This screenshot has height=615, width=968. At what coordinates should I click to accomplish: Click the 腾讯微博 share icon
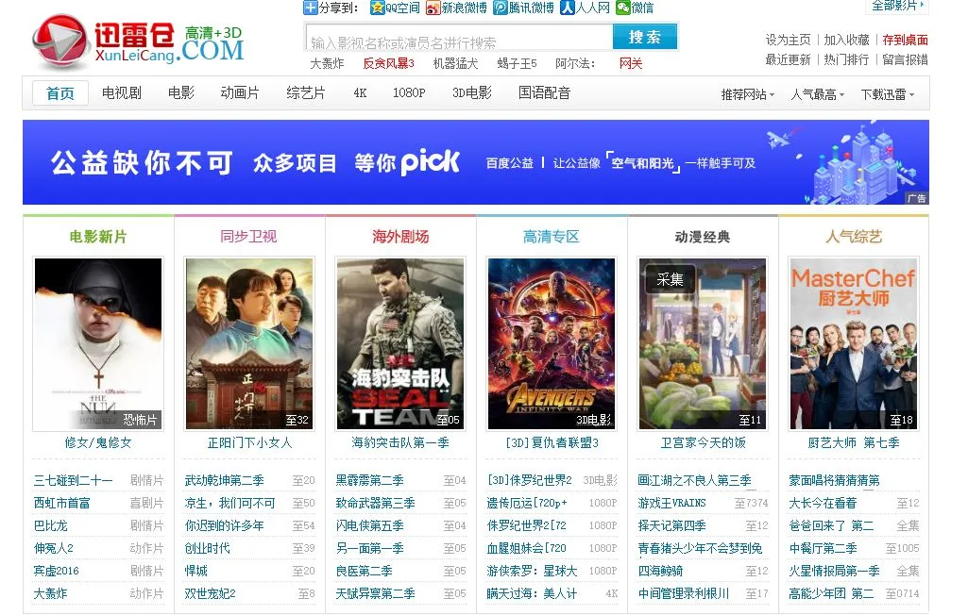click(500, 8)
